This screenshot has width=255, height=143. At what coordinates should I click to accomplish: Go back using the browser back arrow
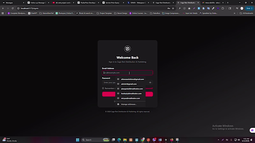pos(3,8)
